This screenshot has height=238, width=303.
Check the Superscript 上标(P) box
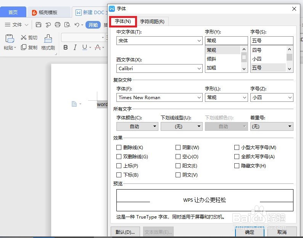click(119, 166)
